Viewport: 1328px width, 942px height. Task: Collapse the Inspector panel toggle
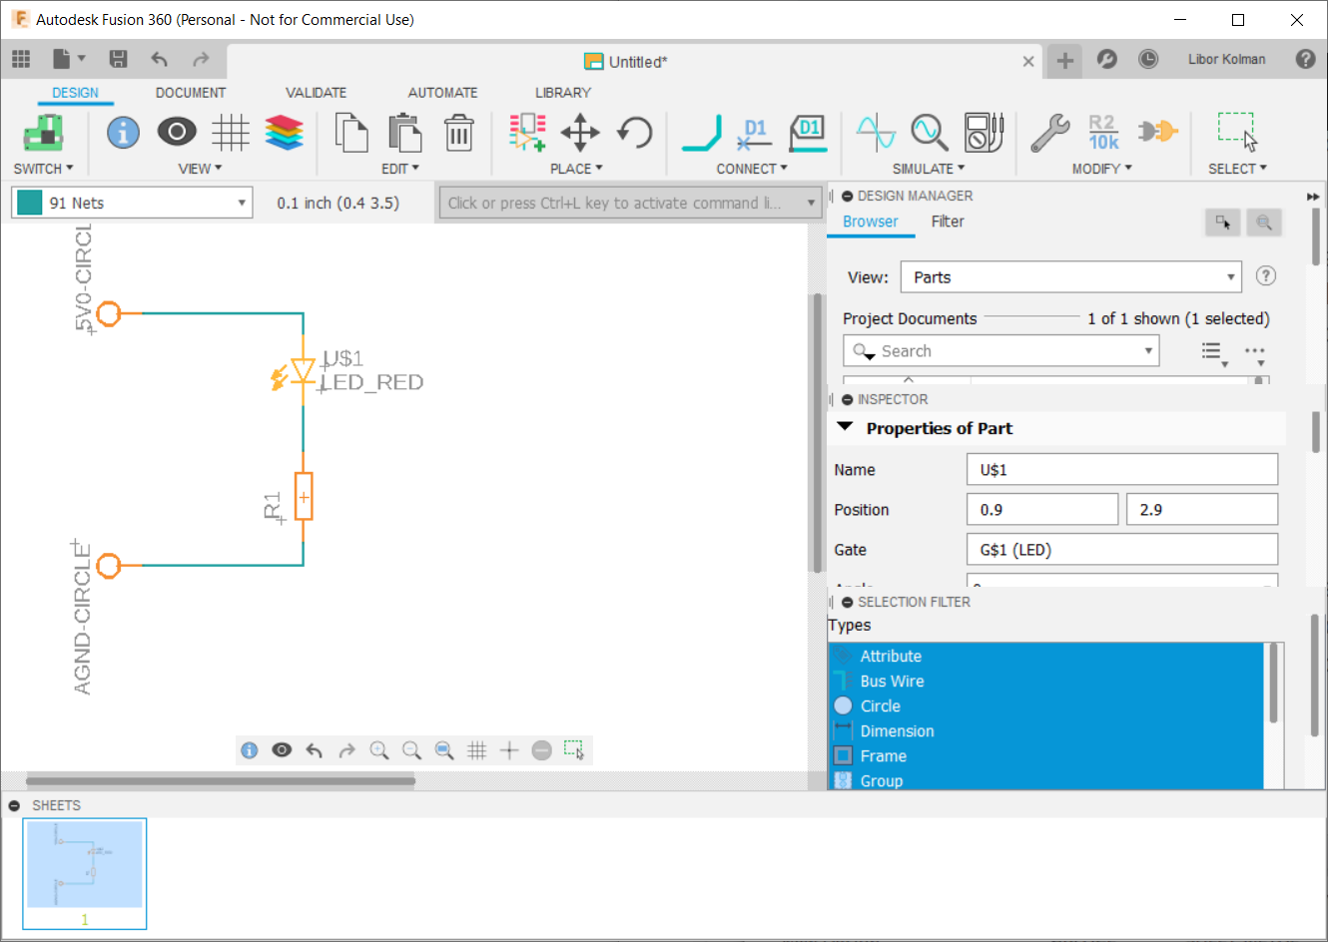click(x=847, y=399)
